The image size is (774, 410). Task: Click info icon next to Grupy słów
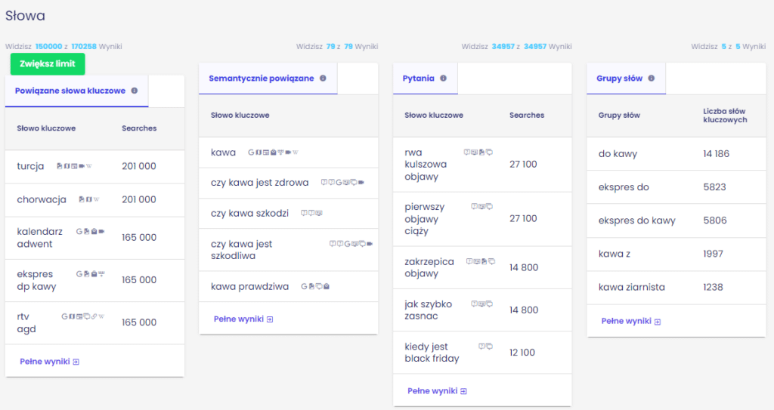click(652, 78)
